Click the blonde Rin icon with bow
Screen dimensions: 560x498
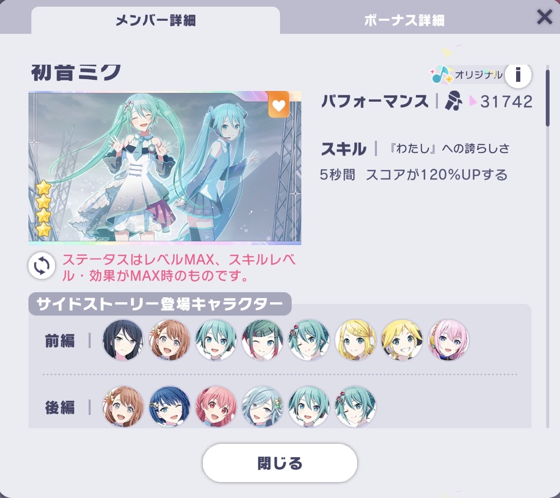356,340
